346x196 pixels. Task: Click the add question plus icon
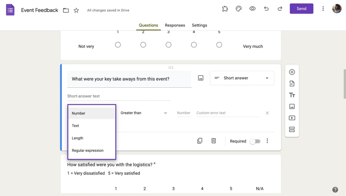point(292,72)
